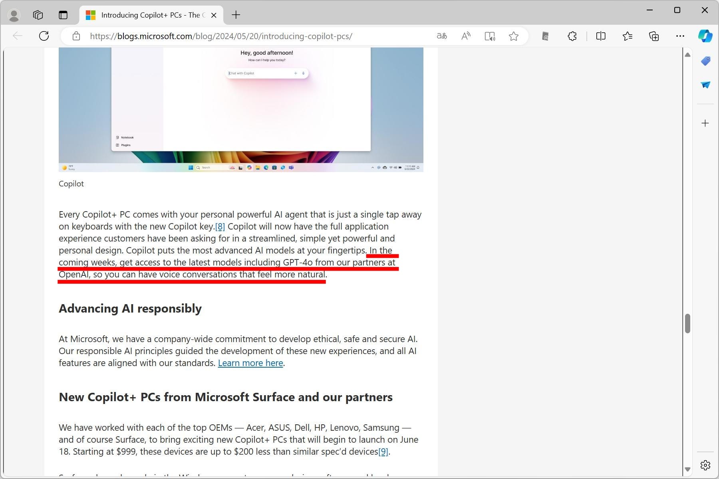This screenshot has width=719, height=479.
Task: Follow the [8] footnote link
Action: click(220, 227)
